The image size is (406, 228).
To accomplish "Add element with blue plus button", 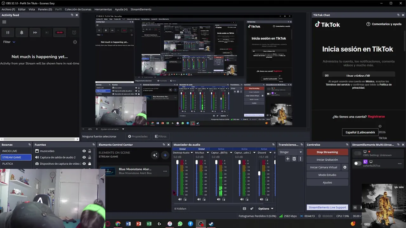I will tap(165, 155).
